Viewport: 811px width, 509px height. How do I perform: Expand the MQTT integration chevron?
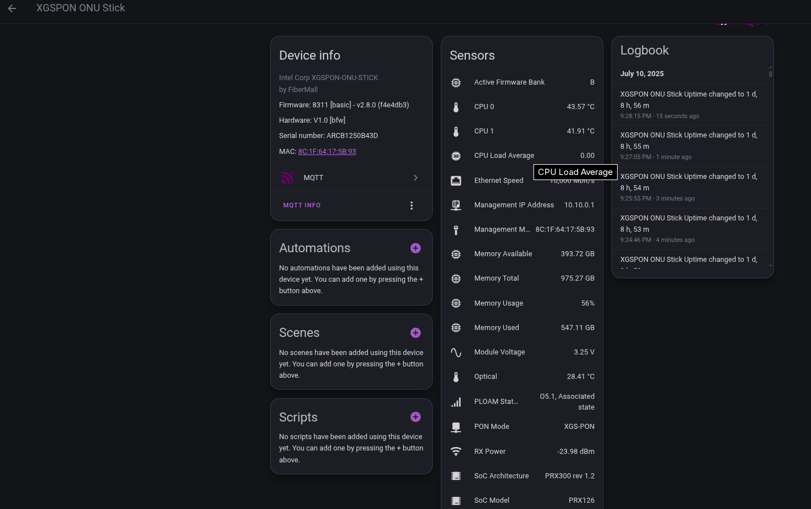point(416,178)
